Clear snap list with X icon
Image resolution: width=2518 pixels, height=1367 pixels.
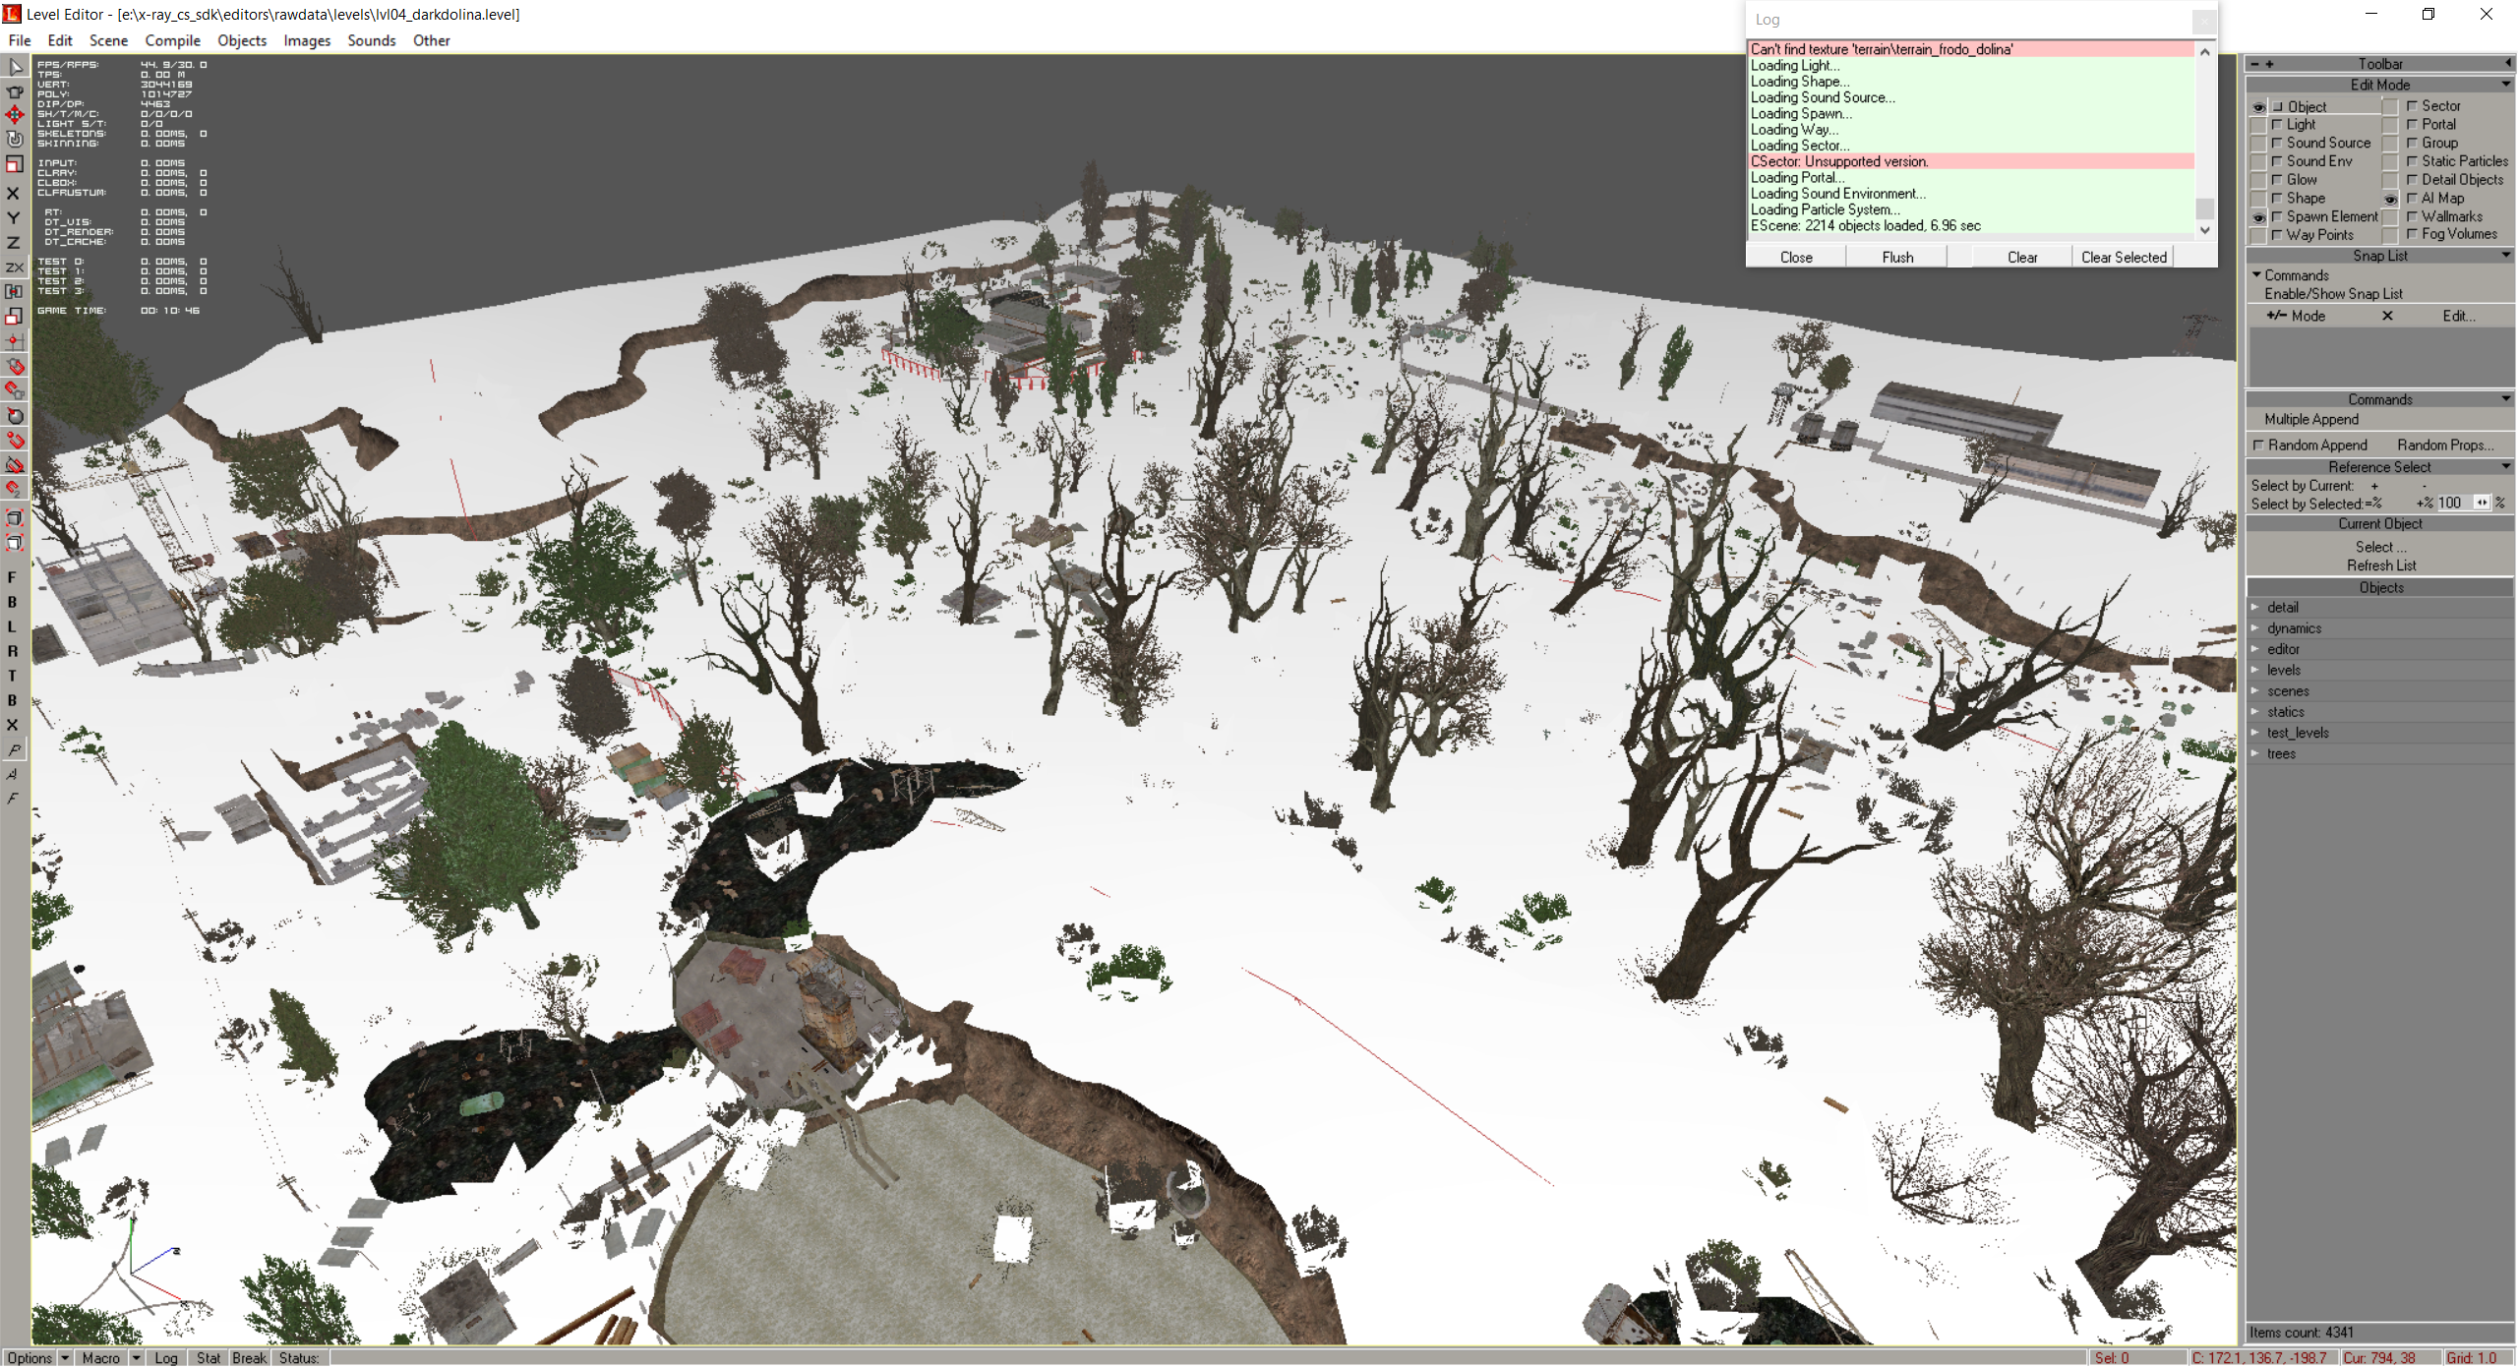[2387, 316]
